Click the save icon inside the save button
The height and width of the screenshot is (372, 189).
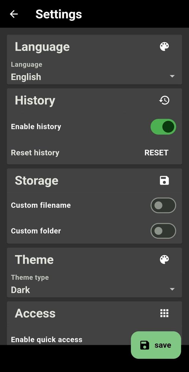point(144,345)
